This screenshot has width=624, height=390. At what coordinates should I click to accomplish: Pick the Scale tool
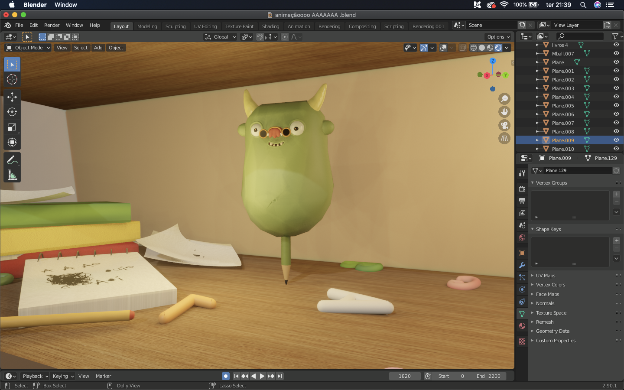tap(12, 127)
